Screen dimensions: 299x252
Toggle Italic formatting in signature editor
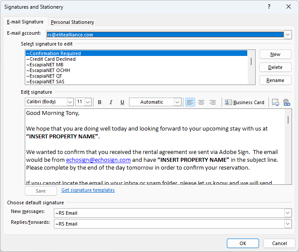(111, 102)
